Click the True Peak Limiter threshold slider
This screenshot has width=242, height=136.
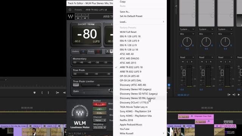pos(97,85)
